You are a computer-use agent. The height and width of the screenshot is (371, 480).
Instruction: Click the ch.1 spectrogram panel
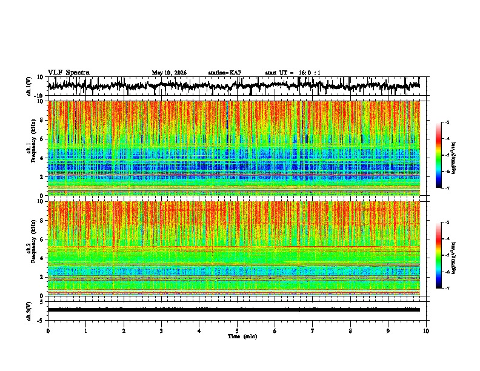click(x=234, y=148)
